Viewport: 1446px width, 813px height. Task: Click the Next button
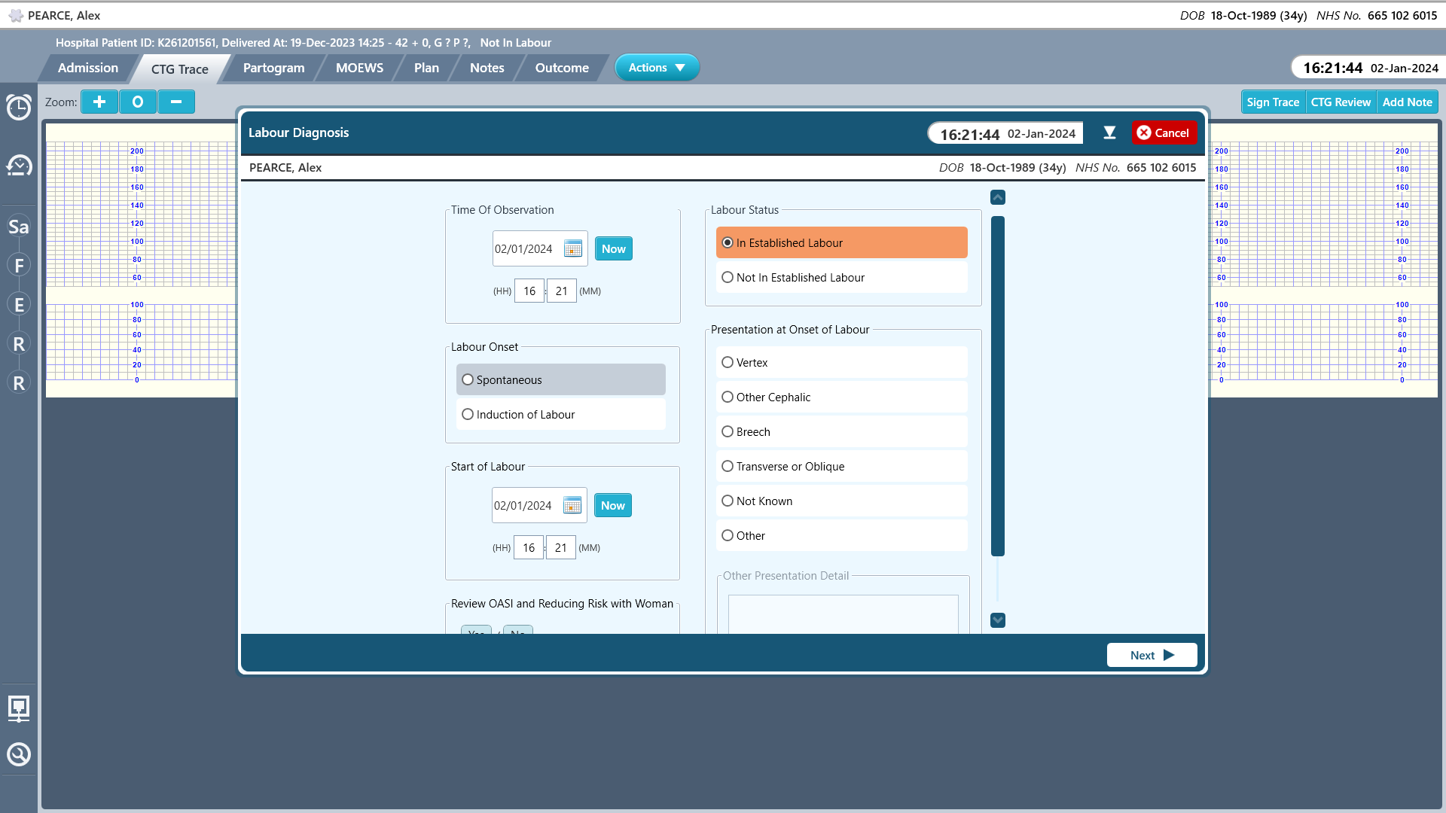pos(1152,655)
